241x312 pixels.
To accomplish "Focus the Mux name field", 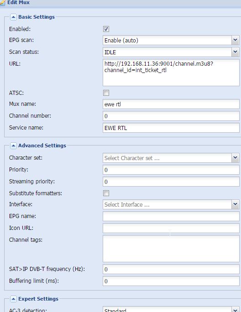I will 171,104.
